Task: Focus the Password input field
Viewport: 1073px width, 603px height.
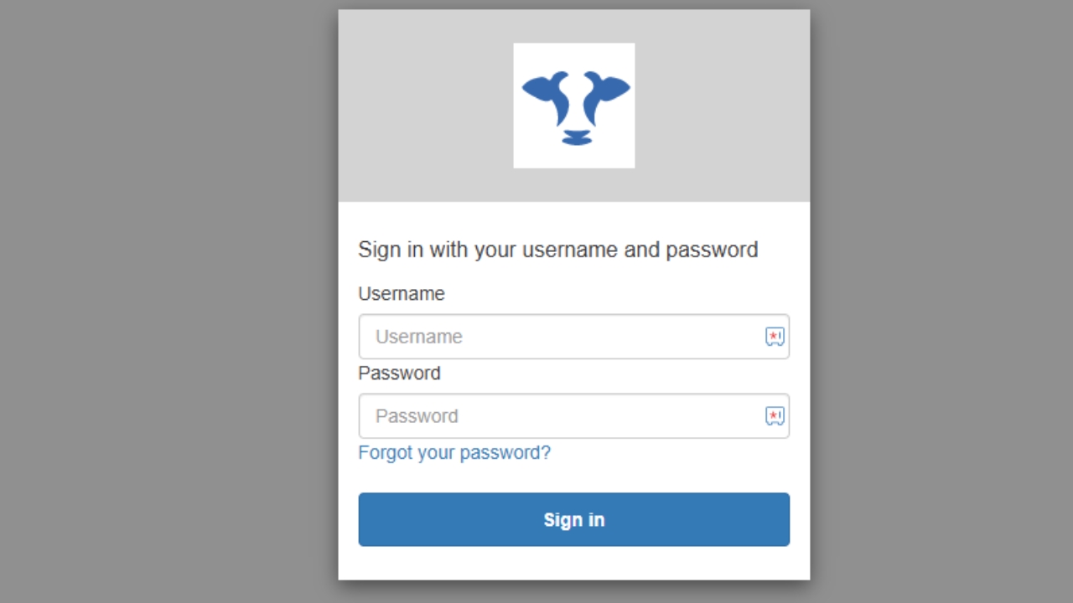Action: click(x=562, y=416)
